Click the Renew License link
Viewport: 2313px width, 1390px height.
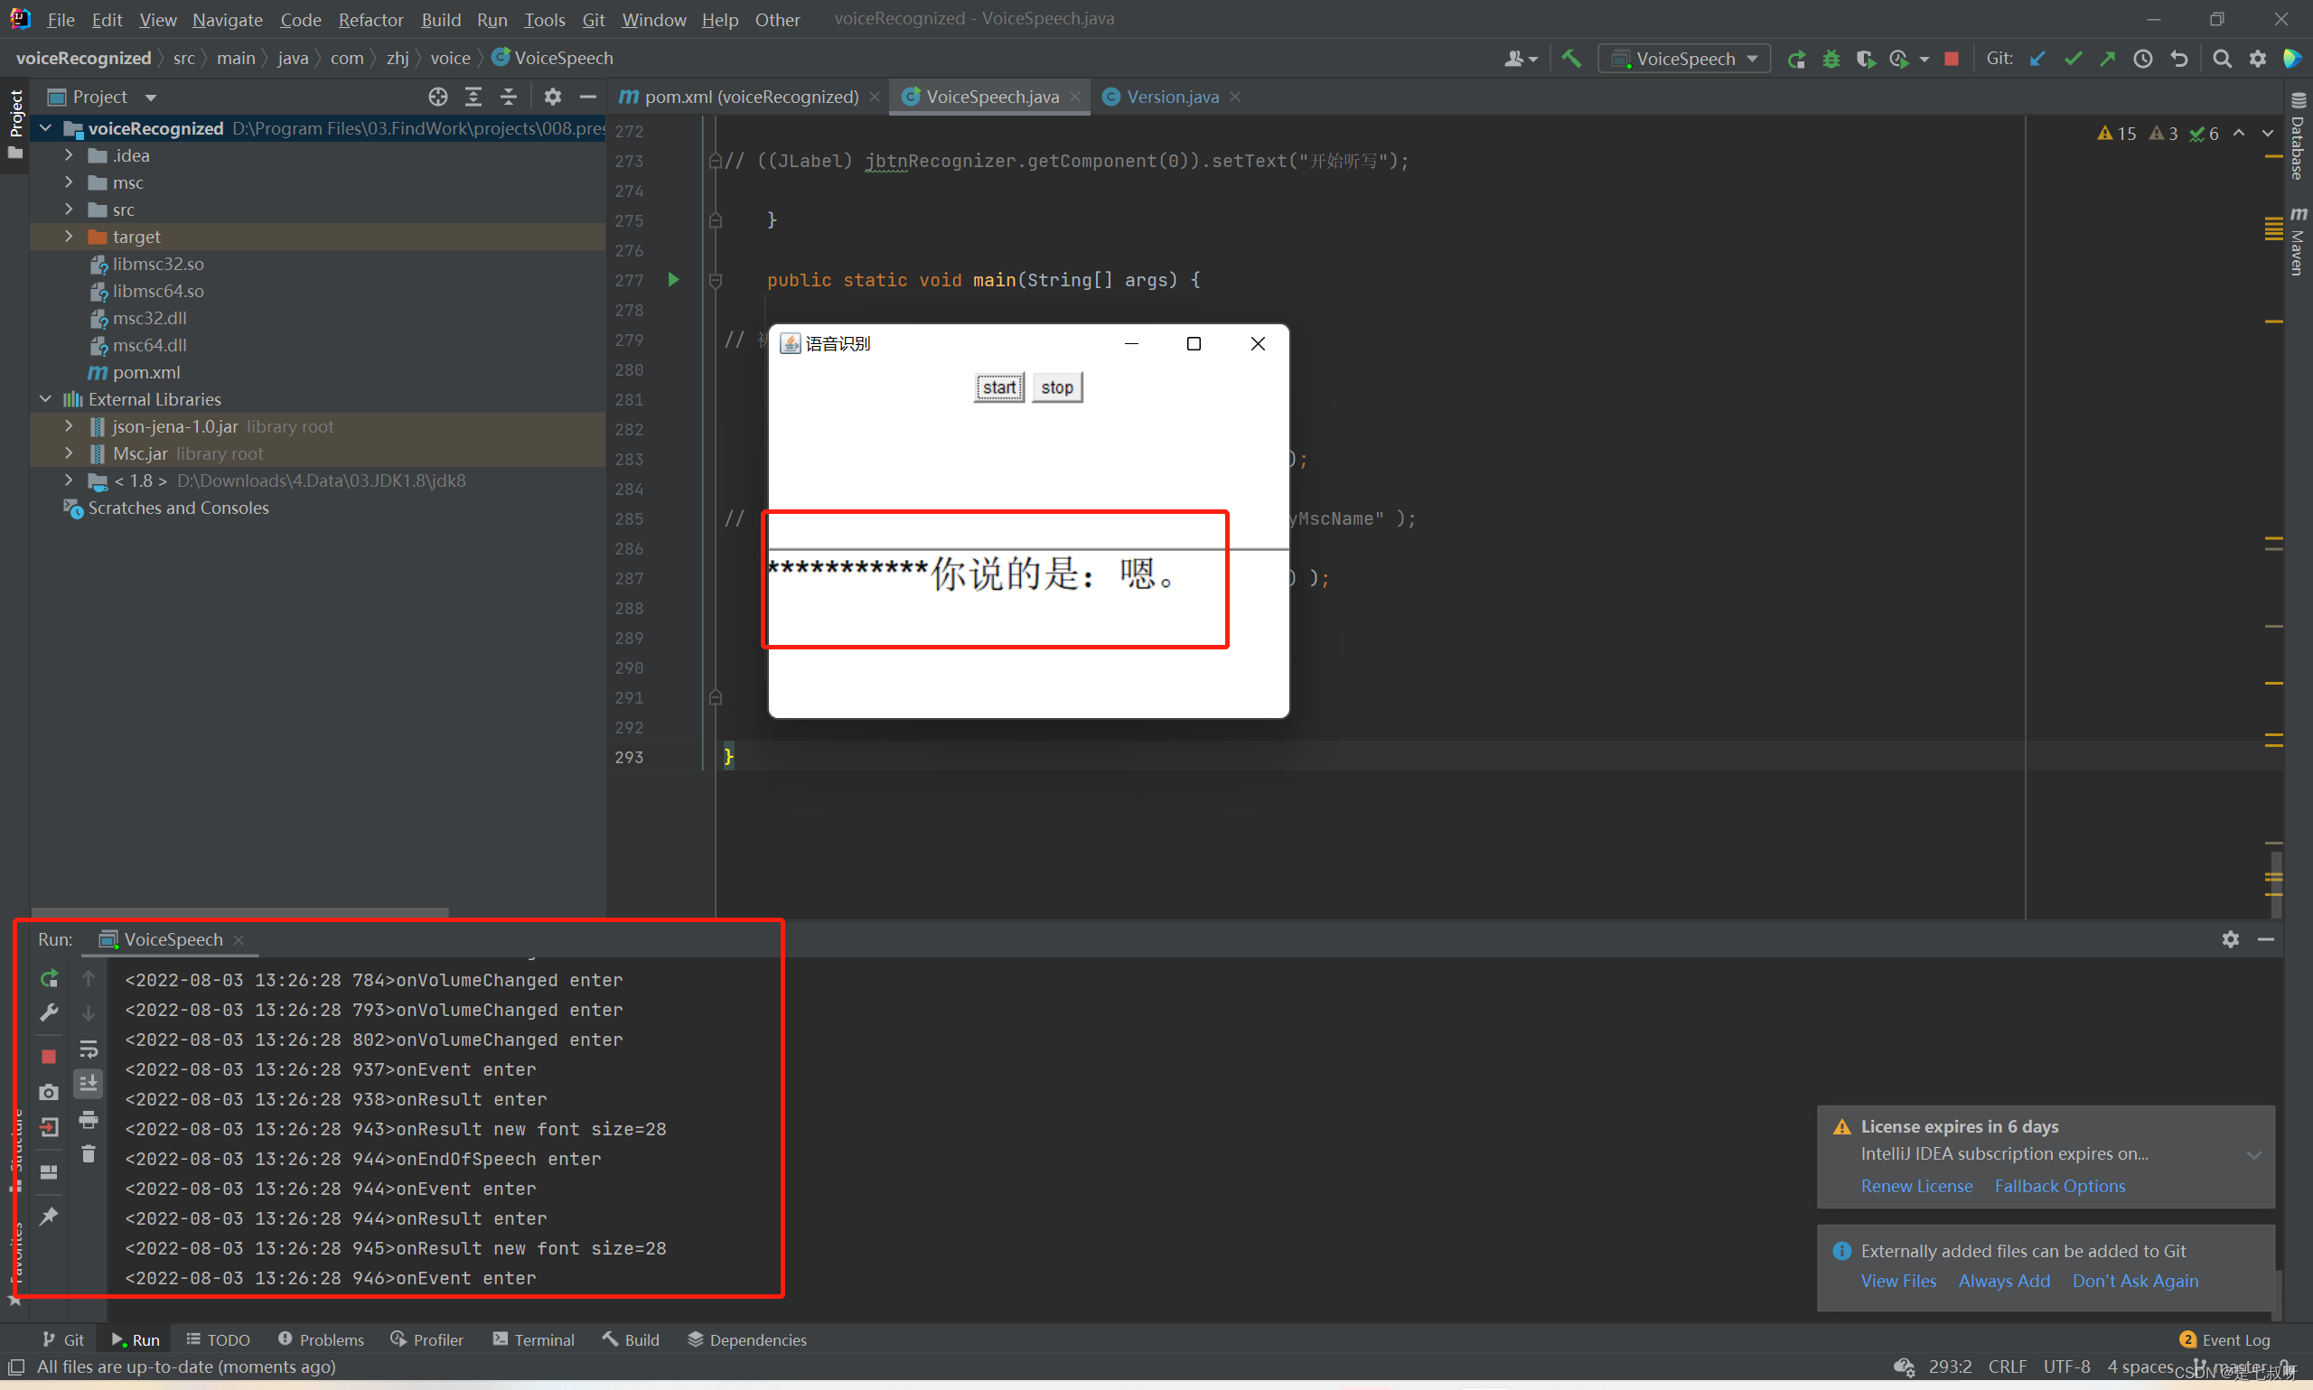[x=1915, y=1186]
